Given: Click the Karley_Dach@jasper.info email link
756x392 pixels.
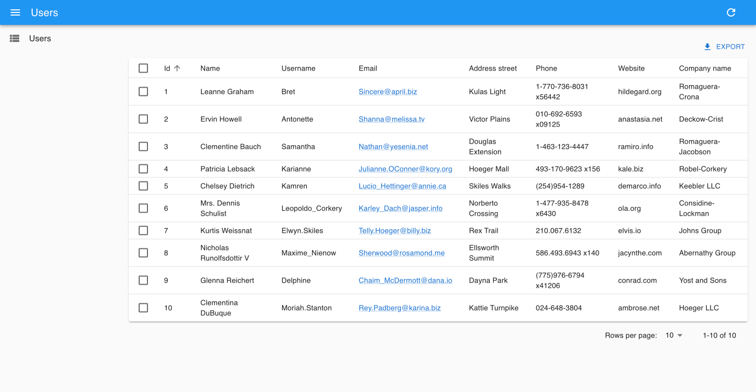Looking at the screenshot, I should pyautogui.click(x=401, y=208).
